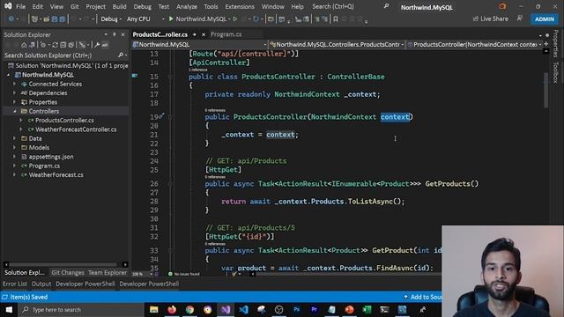Expand the Models folder in Solution Explorer
This screenshot has height=317, width=564.
point(14,147)
